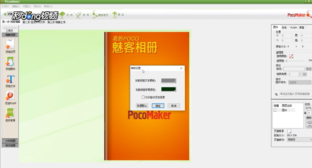Click the Add Picture (添加图片) tool icon
This screenshot has width=312, height=168.
point(10,61)
